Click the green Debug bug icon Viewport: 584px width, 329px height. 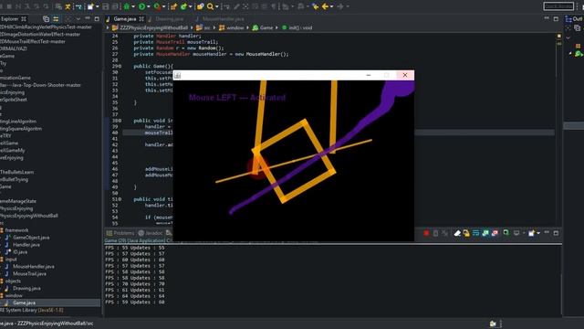pyautogui.click(x=126, y=6)
